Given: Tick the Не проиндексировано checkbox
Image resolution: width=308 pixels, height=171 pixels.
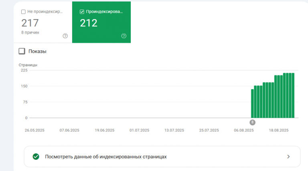Looking at the screenshot, I should coord(23,12).
